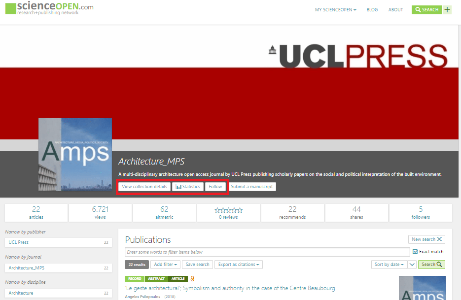Click the Architecture_MPS collection title
The width and height of the screenshot is (461, 300).
[151, 161]
